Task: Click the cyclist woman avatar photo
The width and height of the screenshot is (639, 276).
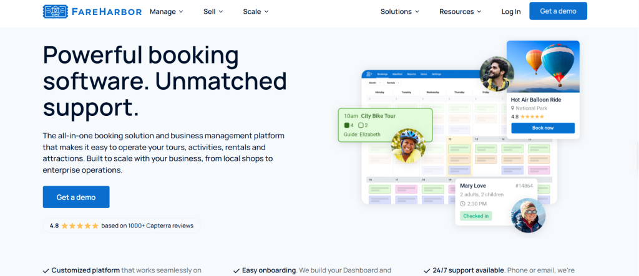Action: click(408, 146)
